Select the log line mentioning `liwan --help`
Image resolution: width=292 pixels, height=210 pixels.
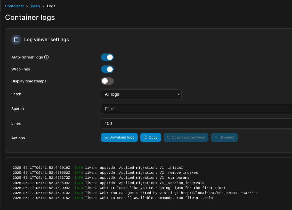(114, 198)
